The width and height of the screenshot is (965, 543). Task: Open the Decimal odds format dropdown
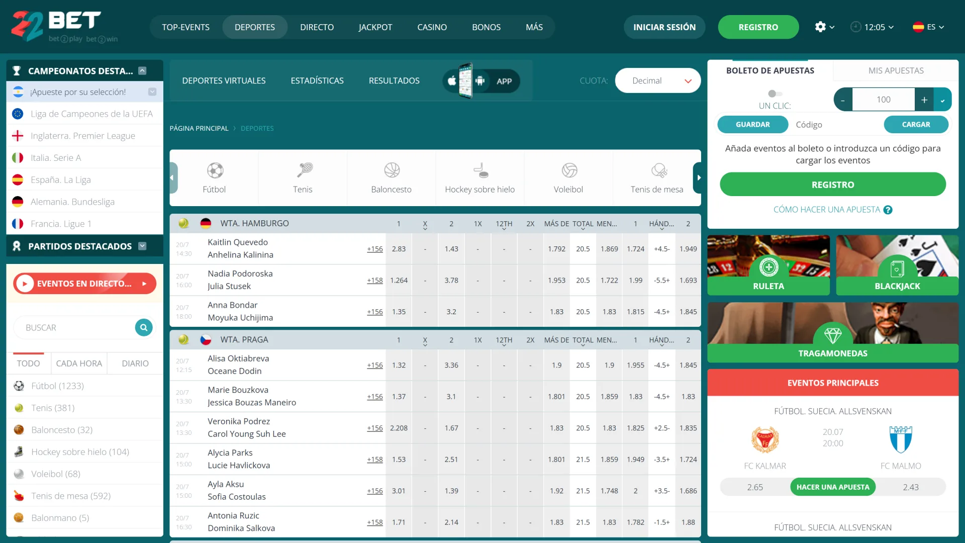click(658, 81)
